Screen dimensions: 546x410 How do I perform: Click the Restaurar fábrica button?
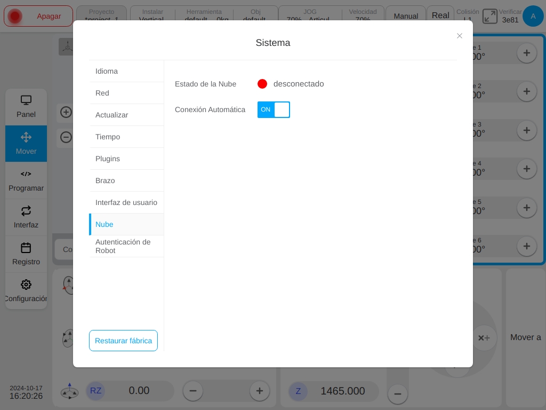pos(123,341)
